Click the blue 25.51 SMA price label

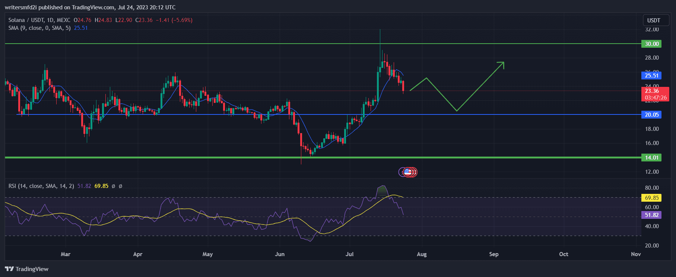pyautogui.click(x=651, y=76)
